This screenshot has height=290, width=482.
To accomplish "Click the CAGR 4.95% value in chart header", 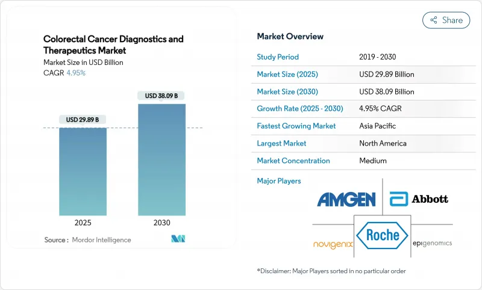I will [75, 73].
